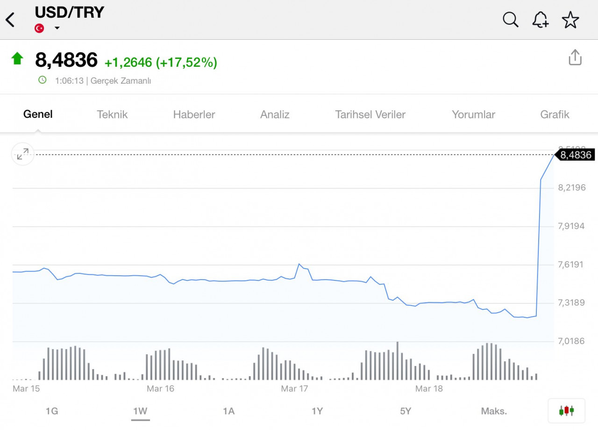Screen dimensions: 598x430
Task: Go back using the left arrow
Action: (10, 20)
